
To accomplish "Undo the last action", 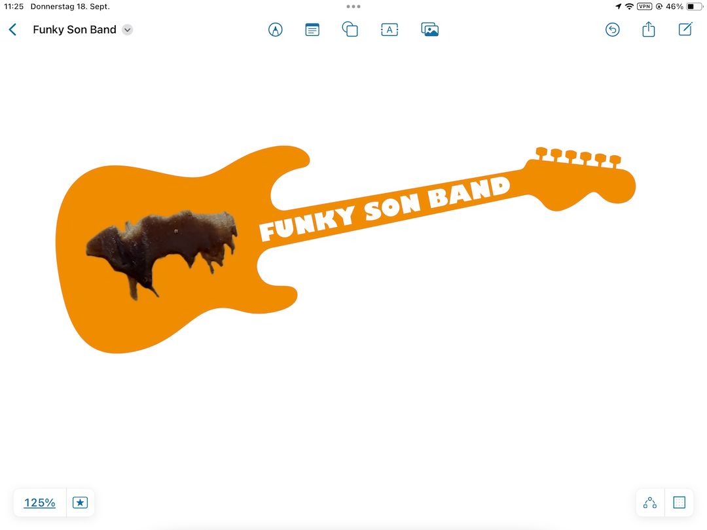I will [612, 29].
